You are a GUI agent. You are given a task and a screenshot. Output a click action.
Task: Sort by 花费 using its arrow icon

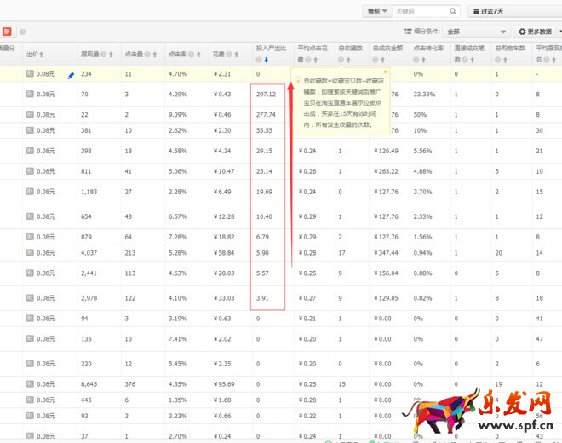pyautogui.click(x=238, y=54)
